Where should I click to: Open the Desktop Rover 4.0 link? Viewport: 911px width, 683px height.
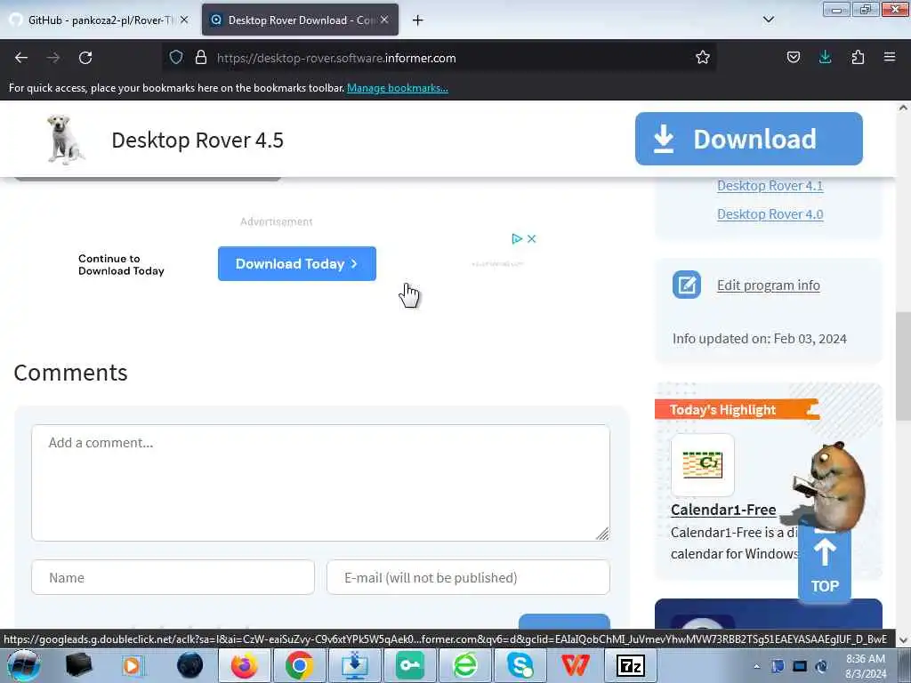click(x=770, y=214)
